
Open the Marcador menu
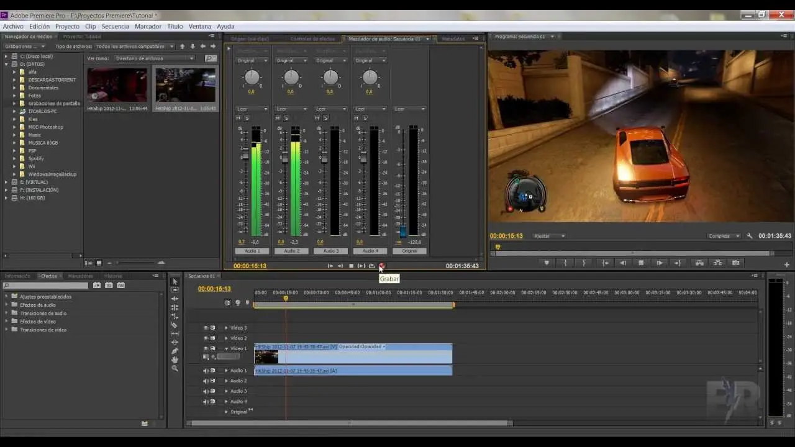[148, 26]
